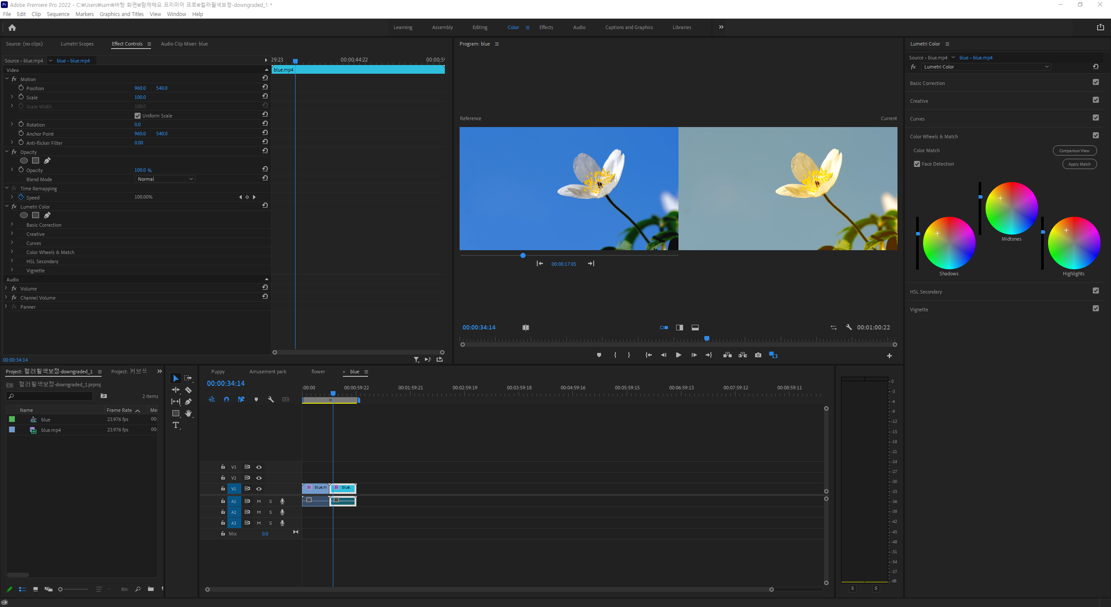Click the Apply Match button

pyautogui.click(x=1079, y=164)
